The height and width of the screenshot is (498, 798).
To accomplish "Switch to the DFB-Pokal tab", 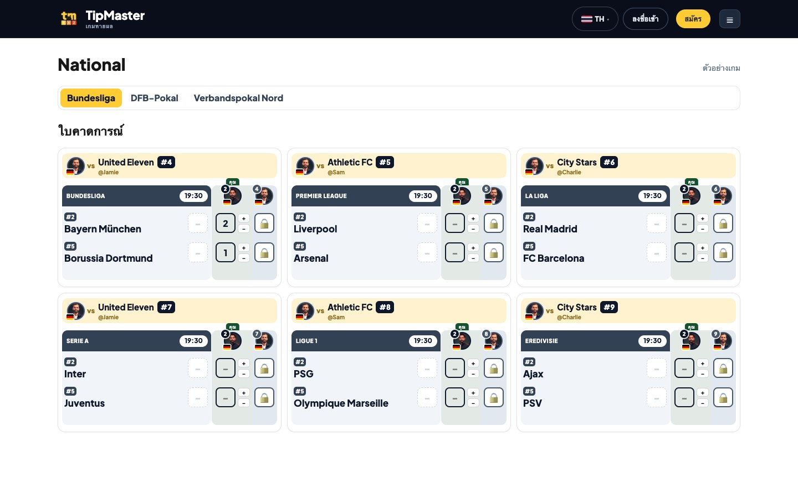I will (154, 98).
